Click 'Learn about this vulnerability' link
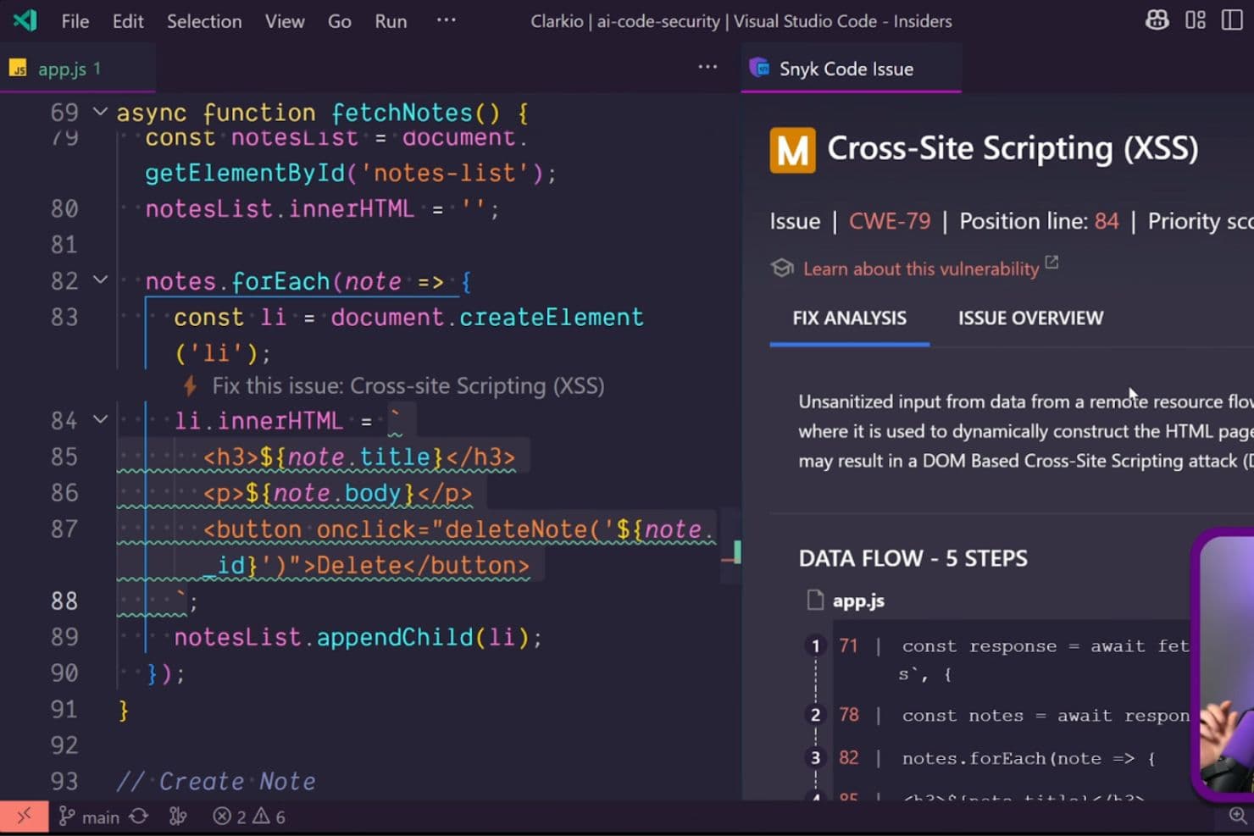This screenshot has height=836, width=1254. click(921, 269)
